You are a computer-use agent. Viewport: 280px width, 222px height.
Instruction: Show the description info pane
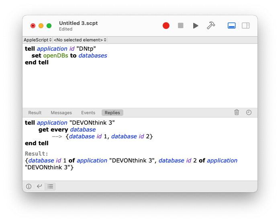click(29, 186)
